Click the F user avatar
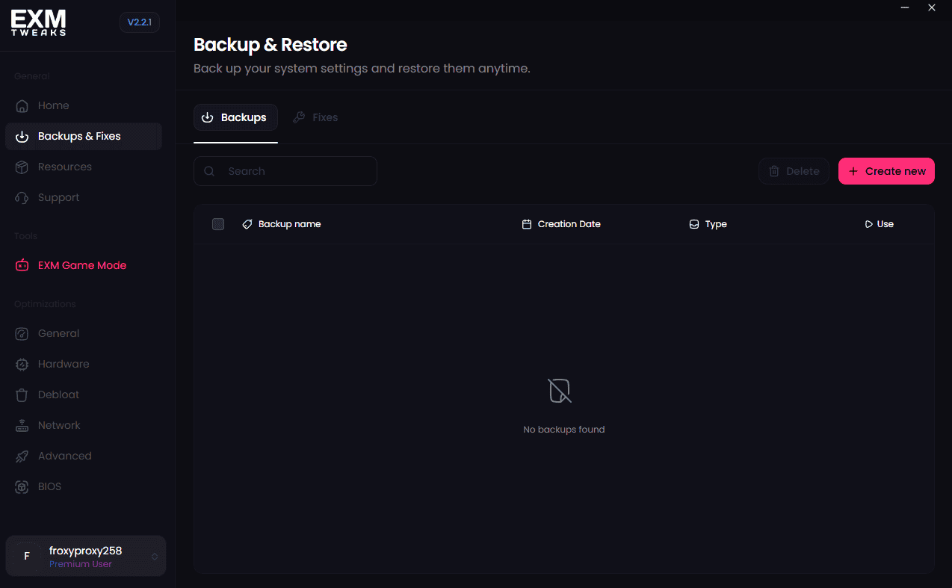The height and width of the screenshot is (588, 952). point(27,556)
